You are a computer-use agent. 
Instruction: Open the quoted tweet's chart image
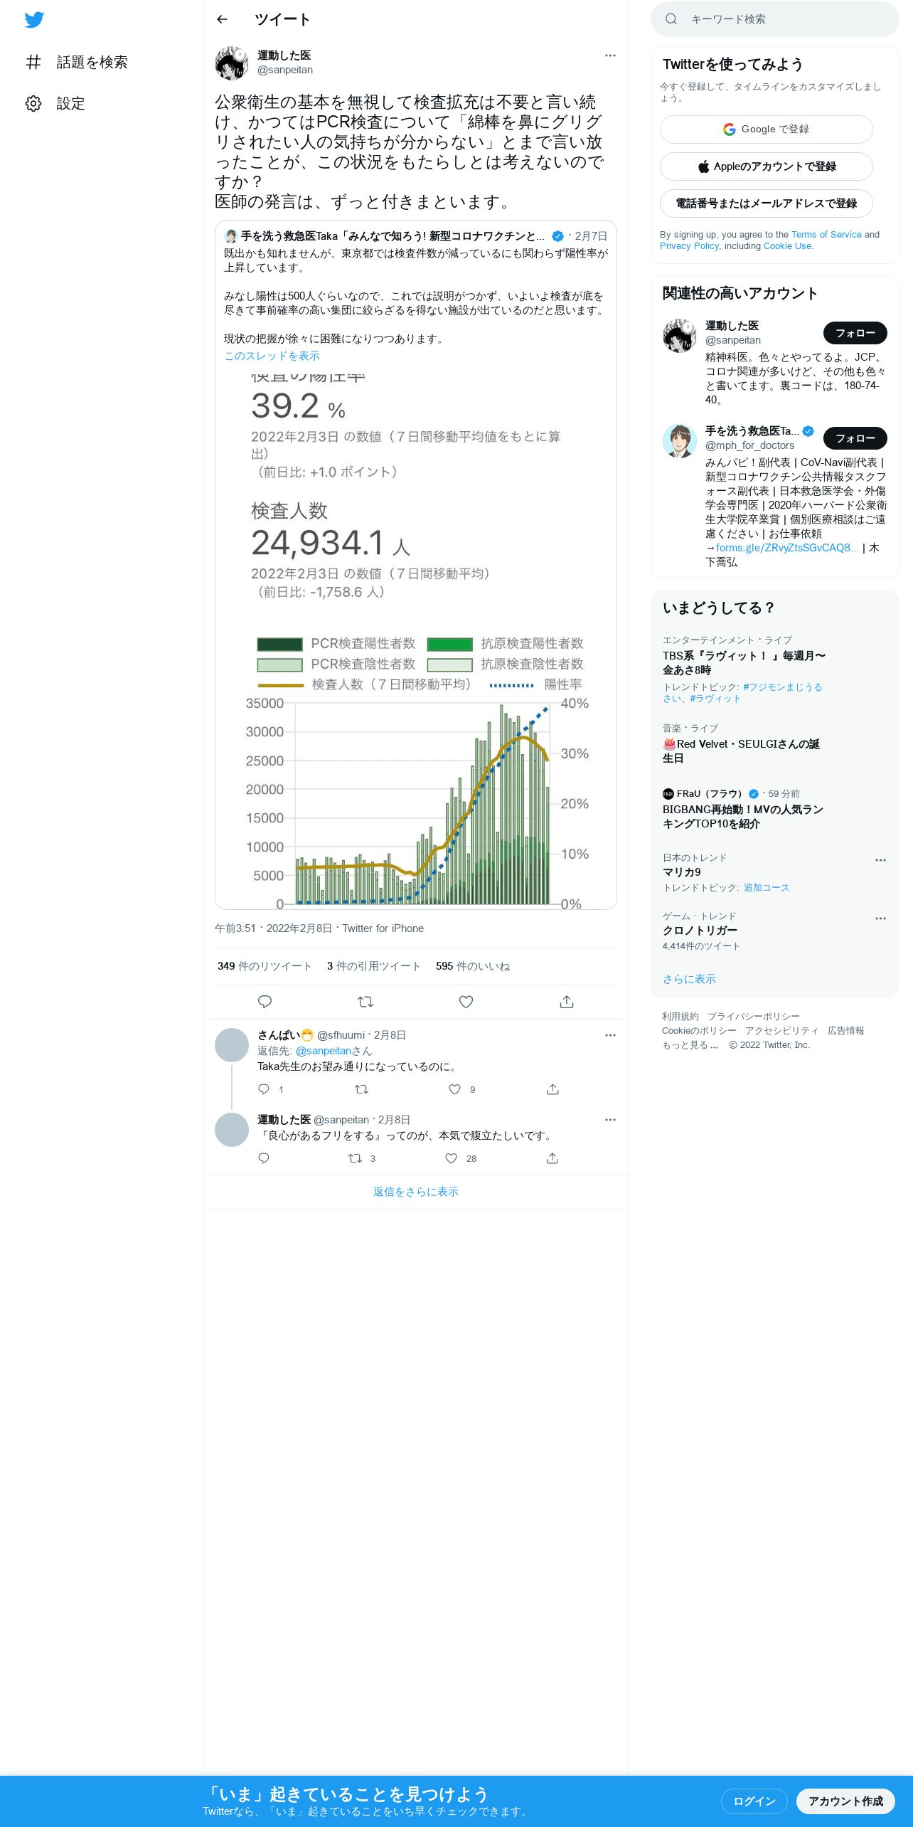coord(416,640)
